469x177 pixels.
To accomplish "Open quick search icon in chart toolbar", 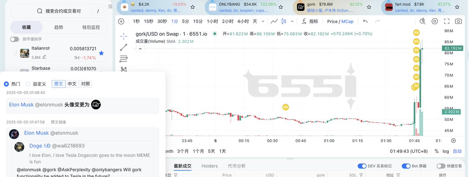I will tap(422, 21).
